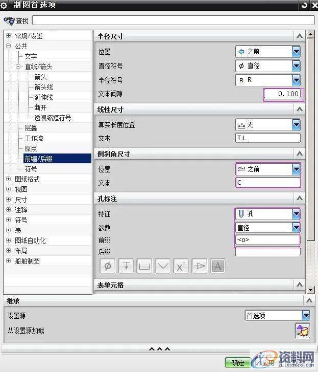This screenshot has width=318, height=372.
Task: Open hole callout feature dropdown
Action: pos(296,214)
